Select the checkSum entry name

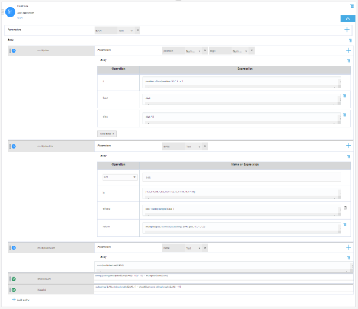tap(44, 279)
